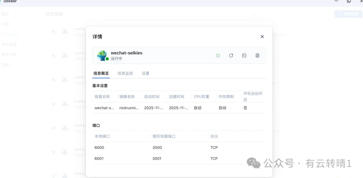
Task: Click the 容器名称 column header
Action: pos(102,97)
